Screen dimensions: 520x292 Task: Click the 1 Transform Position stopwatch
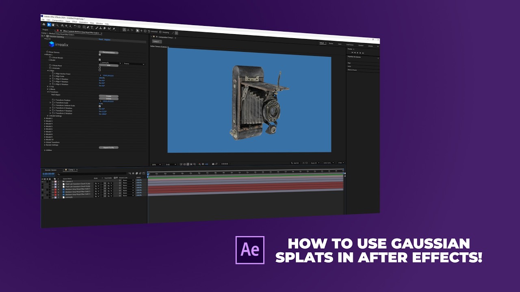(52, 100)
